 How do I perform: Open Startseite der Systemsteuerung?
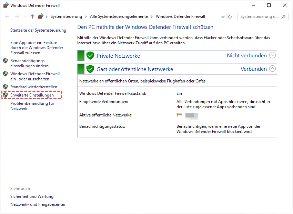click(x=38, y=30)
